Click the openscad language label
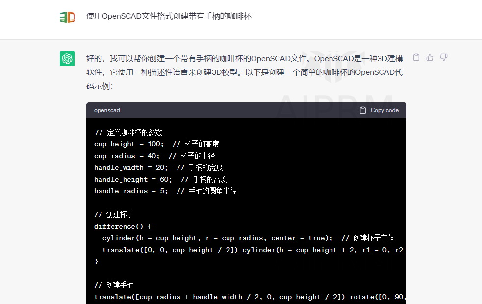The height and width of the screenshot is (304, 482). click(x=107, y=110)
